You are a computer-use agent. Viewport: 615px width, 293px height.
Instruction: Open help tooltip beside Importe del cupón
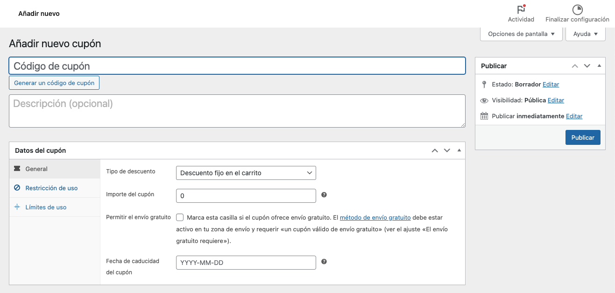tap(324, 194)
